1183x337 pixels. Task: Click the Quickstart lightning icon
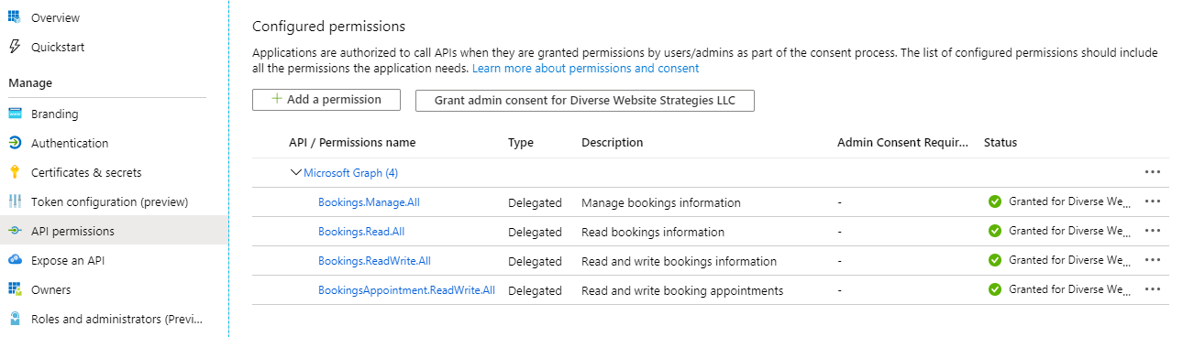tap(15, 47)
